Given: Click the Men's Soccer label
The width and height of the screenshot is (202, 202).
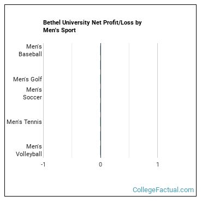Looking at the screenshot, I should [32, 93].
